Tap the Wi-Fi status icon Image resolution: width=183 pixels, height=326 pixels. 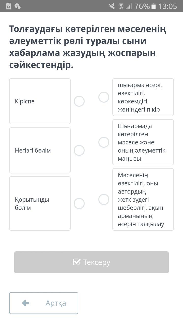click(x=121, y=6)
